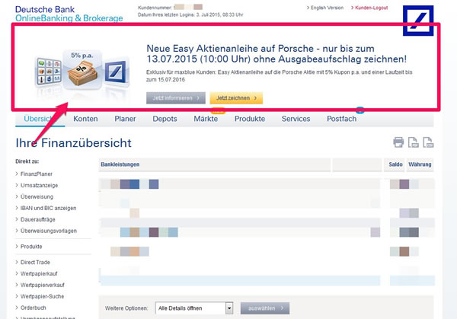Click the Kunden-Logout link
Image resolution: width=457 pixels, height=319 pixels.
click(x=369, y=8)
